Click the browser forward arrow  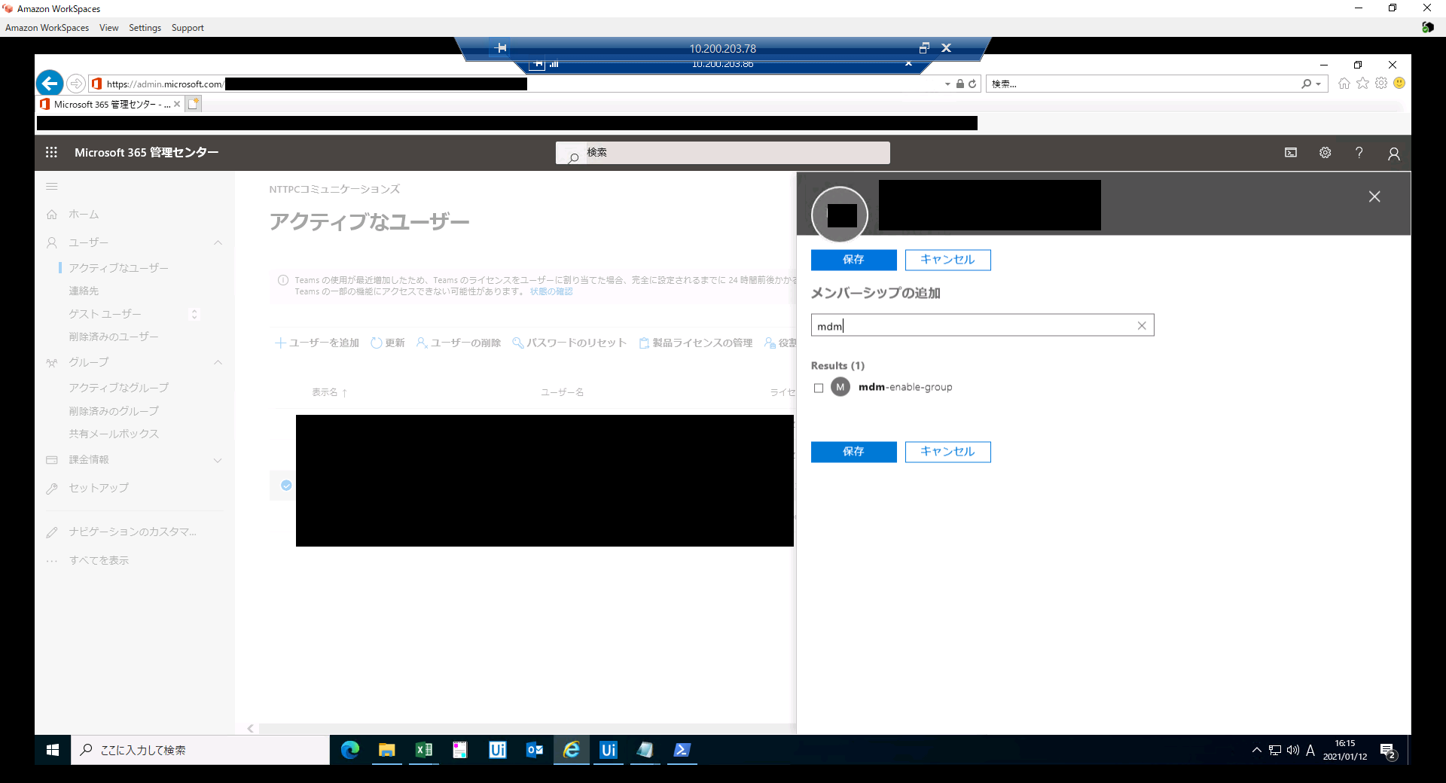click(x=76, y=84)
